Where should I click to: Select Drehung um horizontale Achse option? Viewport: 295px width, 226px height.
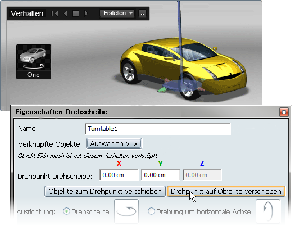[152, 211]
